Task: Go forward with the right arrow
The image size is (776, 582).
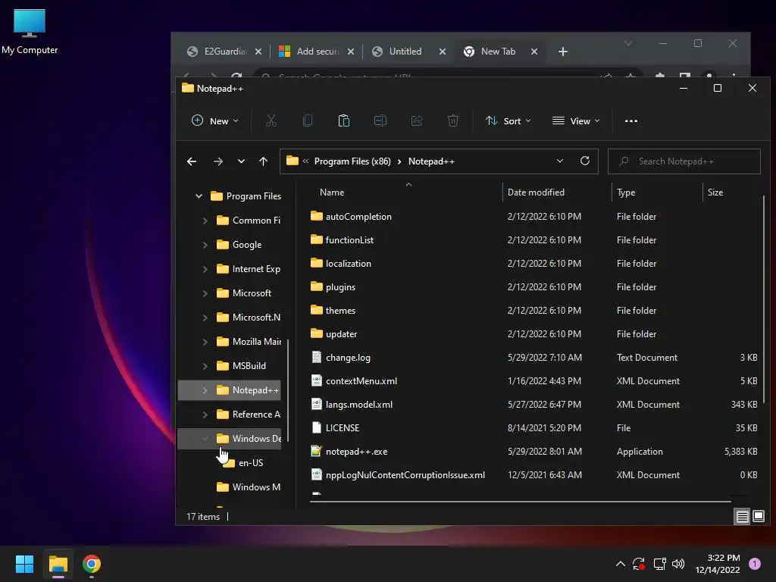Action: [x=217, y=161]
